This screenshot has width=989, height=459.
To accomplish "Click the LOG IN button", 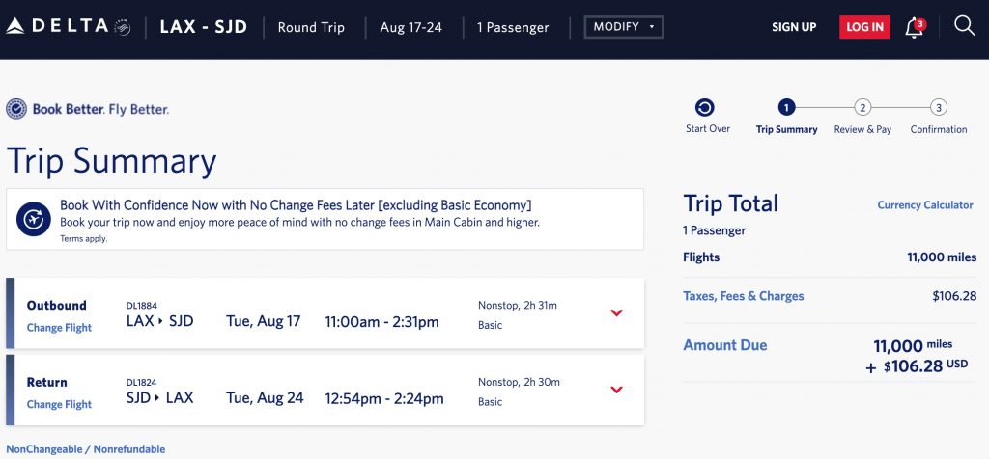I will click(864, 27).
